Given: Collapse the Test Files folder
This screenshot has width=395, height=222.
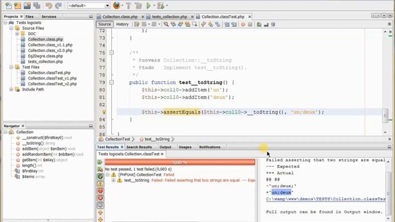Looking at the screenshot, I should coord(11,67).
